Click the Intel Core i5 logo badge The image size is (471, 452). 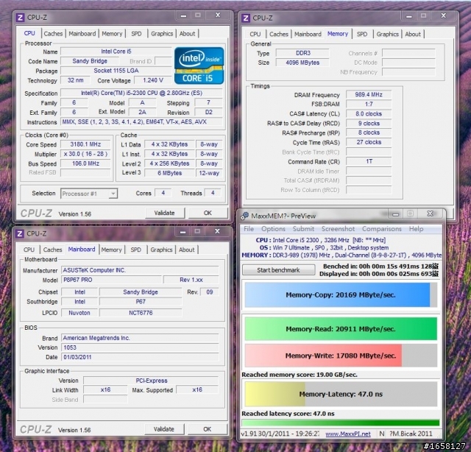click(199, 66)
